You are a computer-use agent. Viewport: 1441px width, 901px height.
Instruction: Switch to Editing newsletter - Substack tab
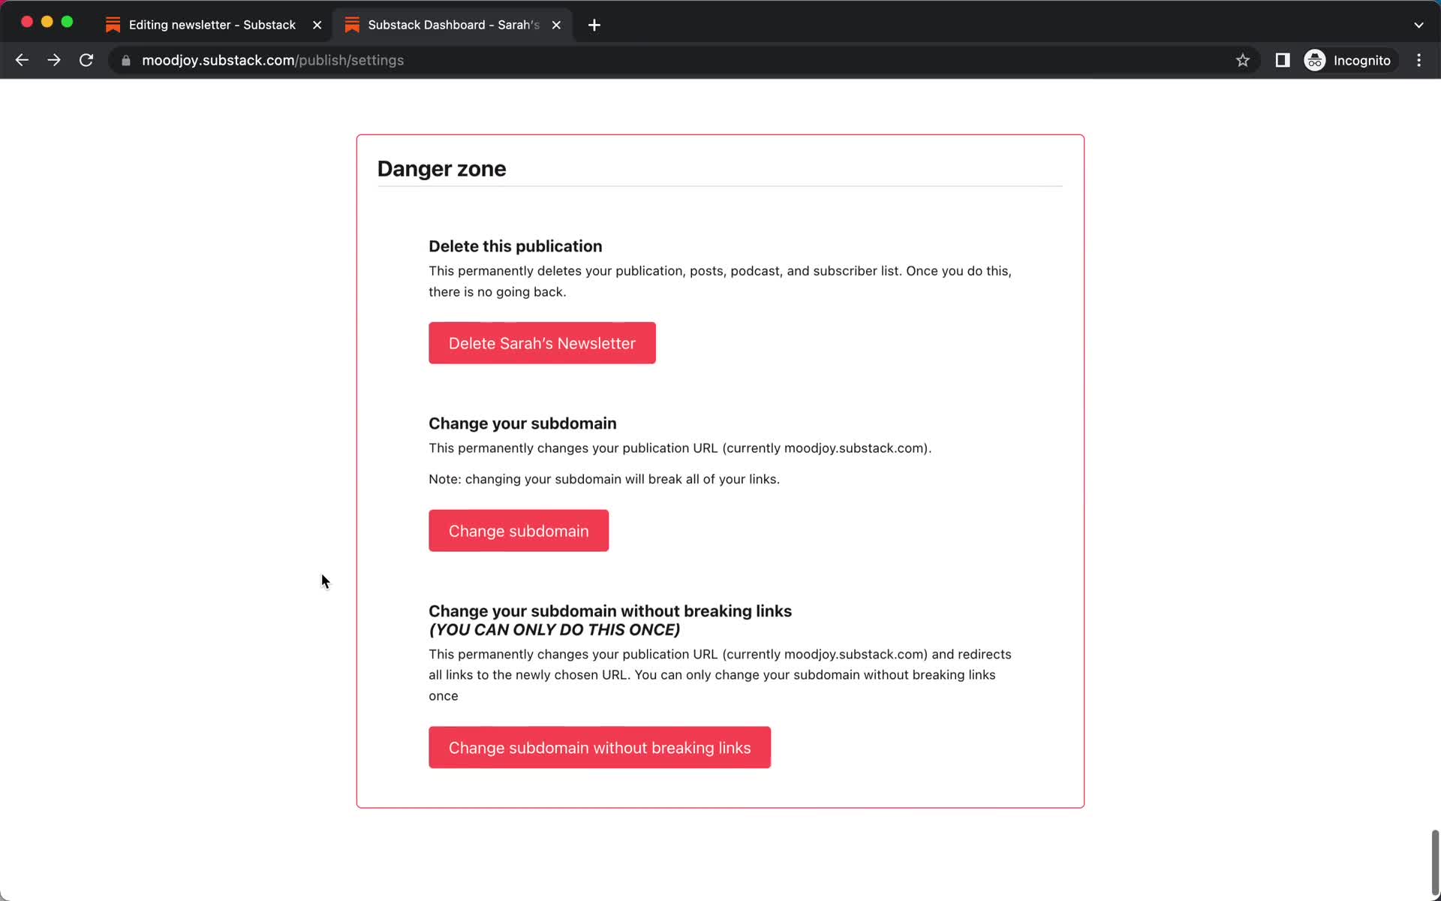[212, 25]
